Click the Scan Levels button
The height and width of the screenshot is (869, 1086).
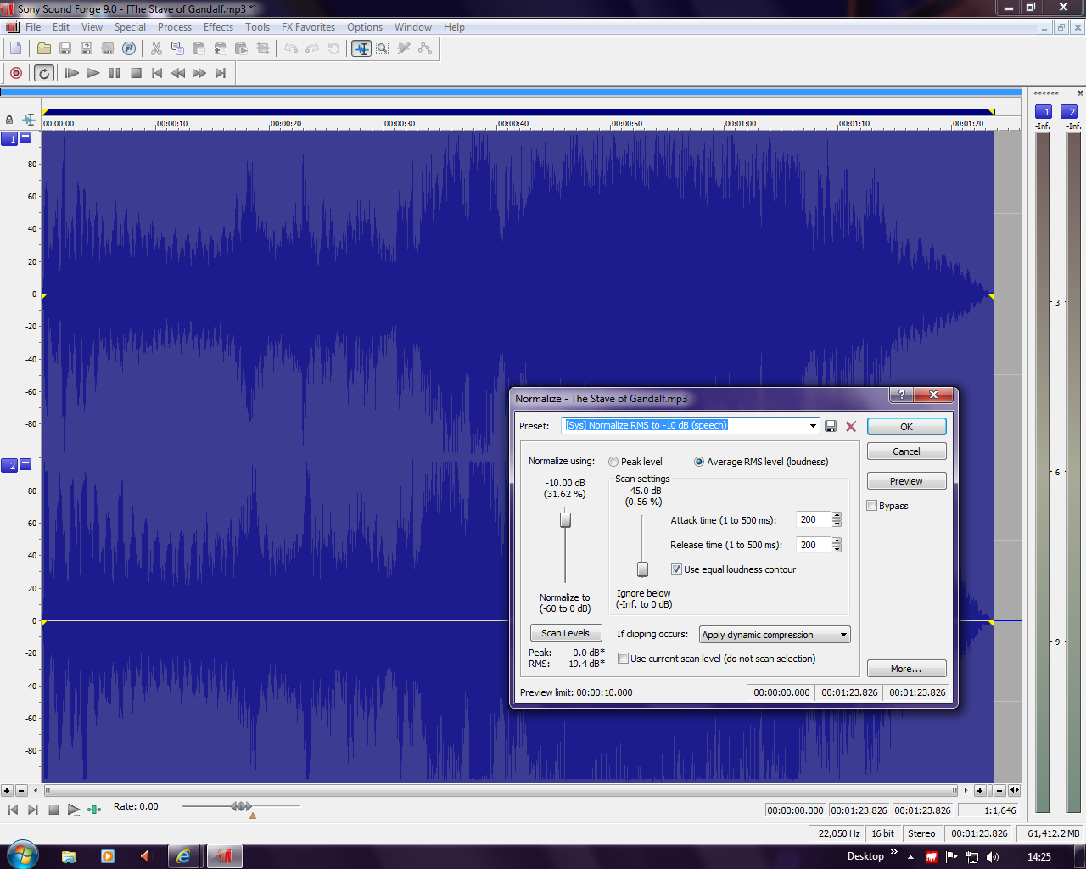tap(565, 633)
